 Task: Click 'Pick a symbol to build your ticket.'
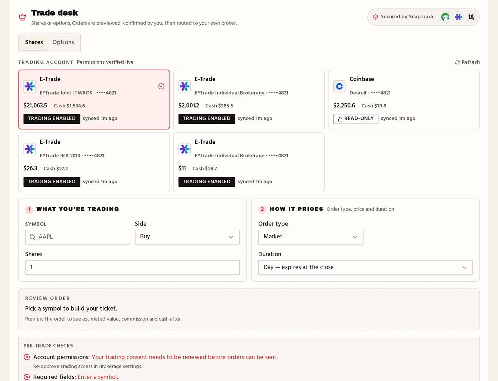coord(71,308)
